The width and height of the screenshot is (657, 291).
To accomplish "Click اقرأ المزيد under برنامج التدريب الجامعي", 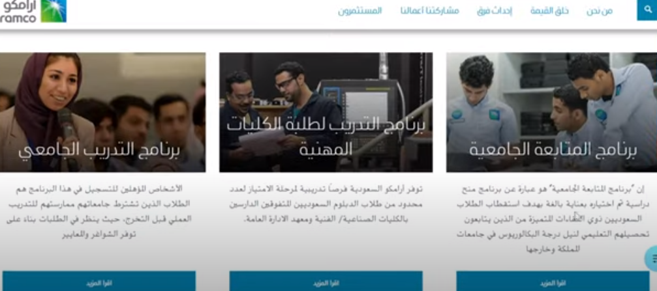I will point(99,281).
